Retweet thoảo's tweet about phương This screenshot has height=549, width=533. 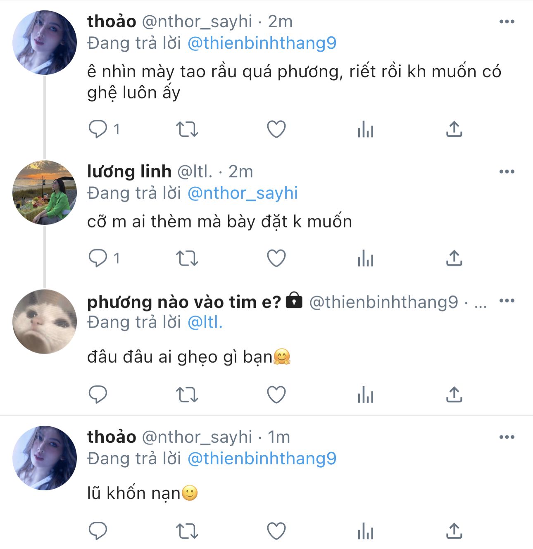(187, 129)
